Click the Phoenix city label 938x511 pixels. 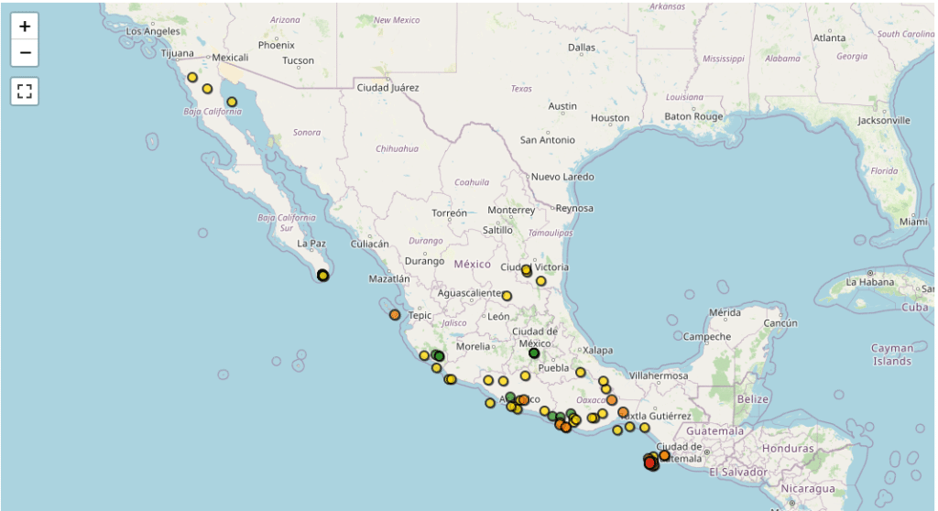(277, 45)
